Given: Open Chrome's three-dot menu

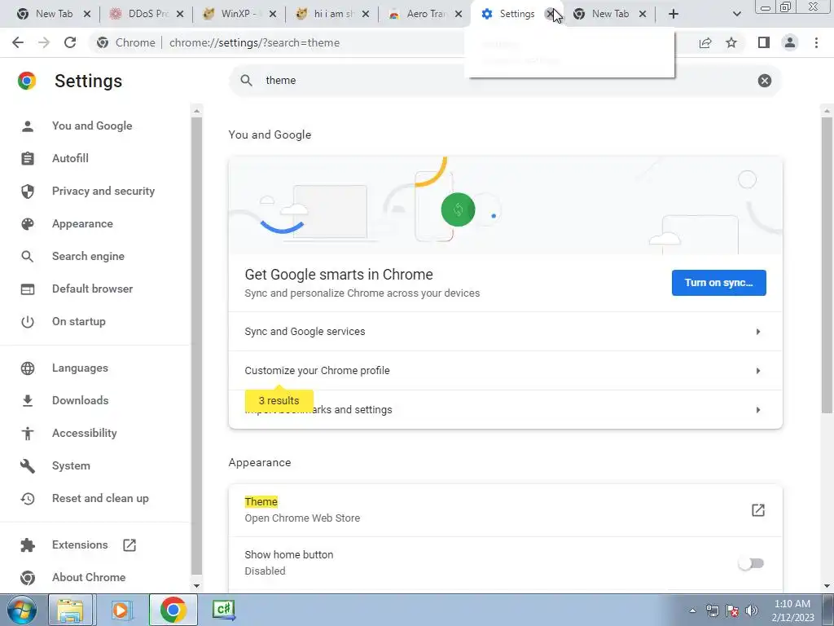Looking at the screenshot, I should (x=816, y=42).
